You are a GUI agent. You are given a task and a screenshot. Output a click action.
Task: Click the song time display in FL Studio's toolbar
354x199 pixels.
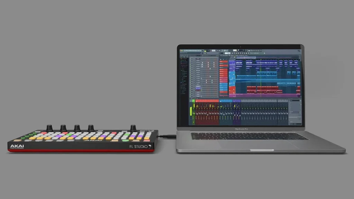225,51
